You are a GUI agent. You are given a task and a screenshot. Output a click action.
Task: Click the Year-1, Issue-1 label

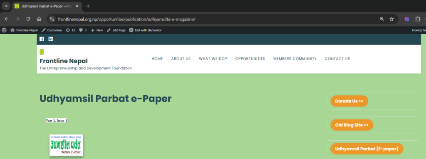coord(57,120)
